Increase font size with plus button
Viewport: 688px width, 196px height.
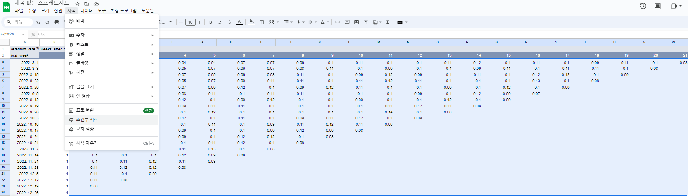tap(200, 22)
